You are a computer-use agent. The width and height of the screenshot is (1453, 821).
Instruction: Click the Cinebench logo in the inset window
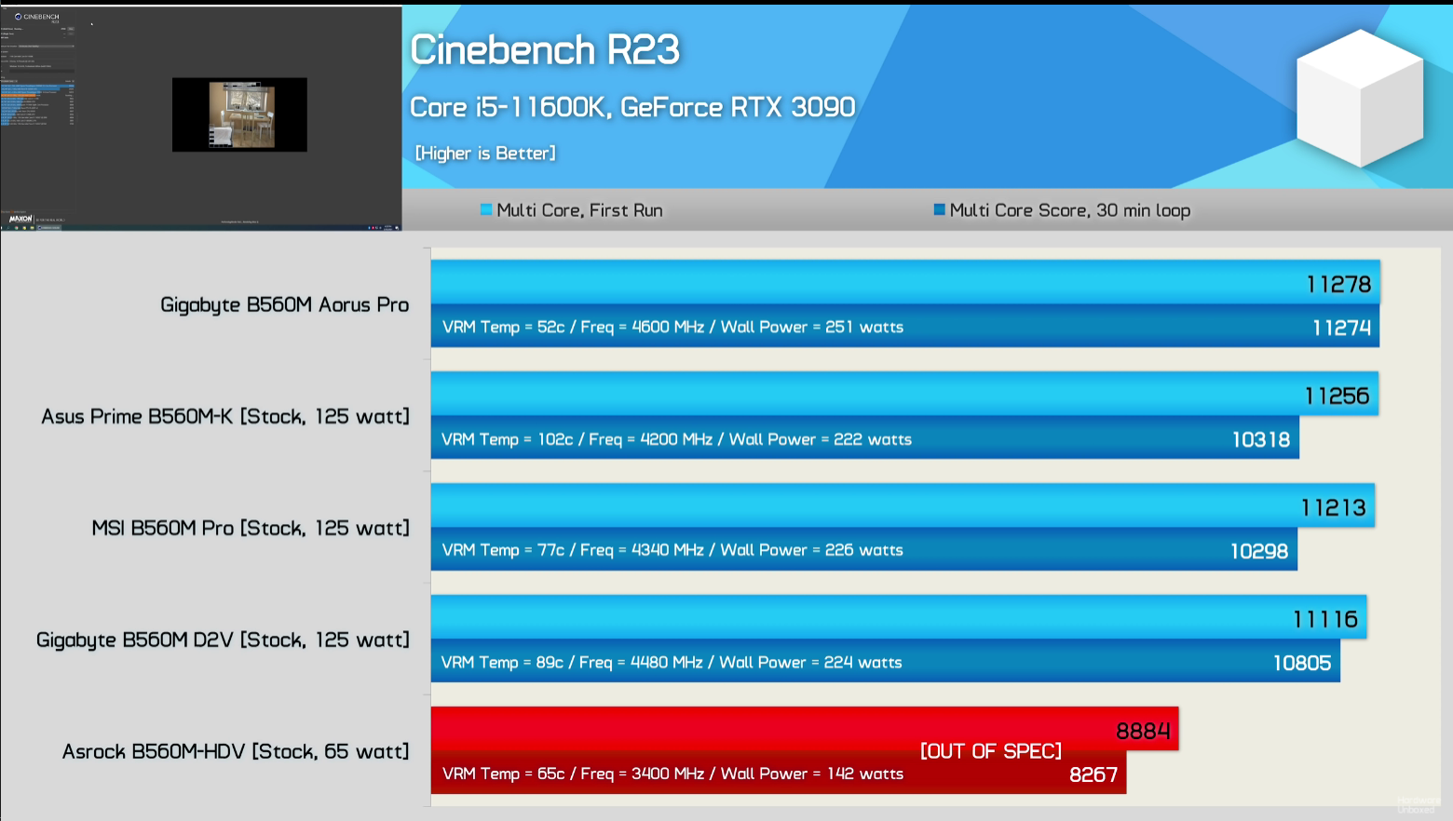(x=37, y=17)
